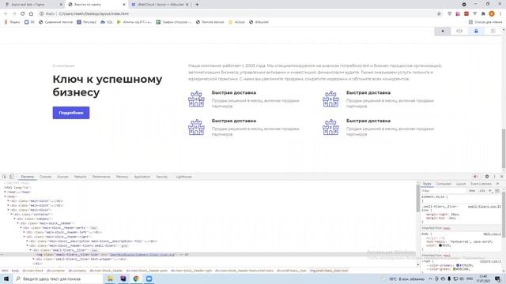Toggle the lock icon in the page overlay toolbar
This screenshot has height=284, width=506.
476,31
